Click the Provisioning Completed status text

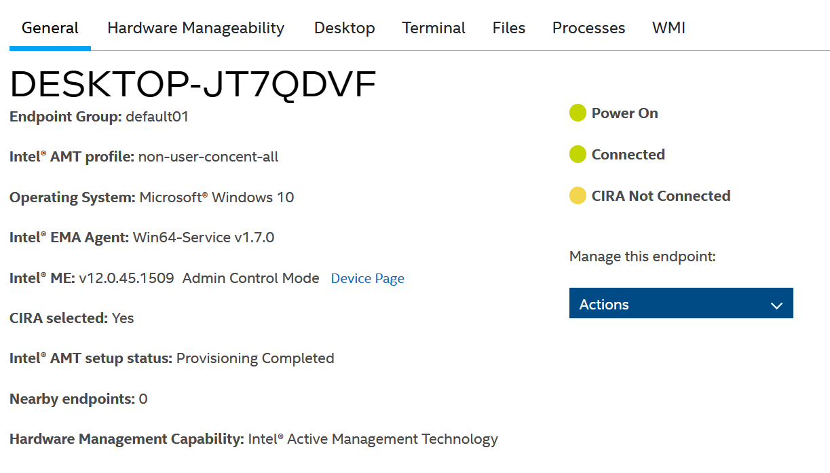tap(255, 358)
